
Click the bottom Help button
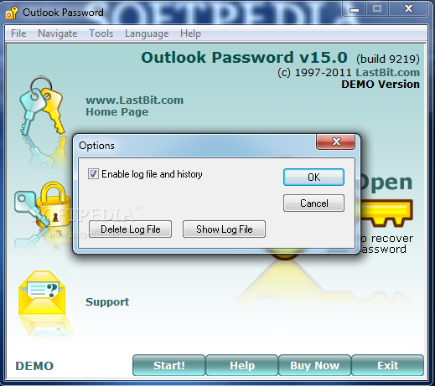pos(242,365)
